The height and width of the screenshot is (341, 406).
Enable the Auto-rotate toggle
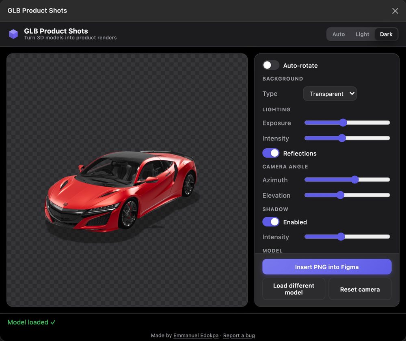[x=270, y=65]
